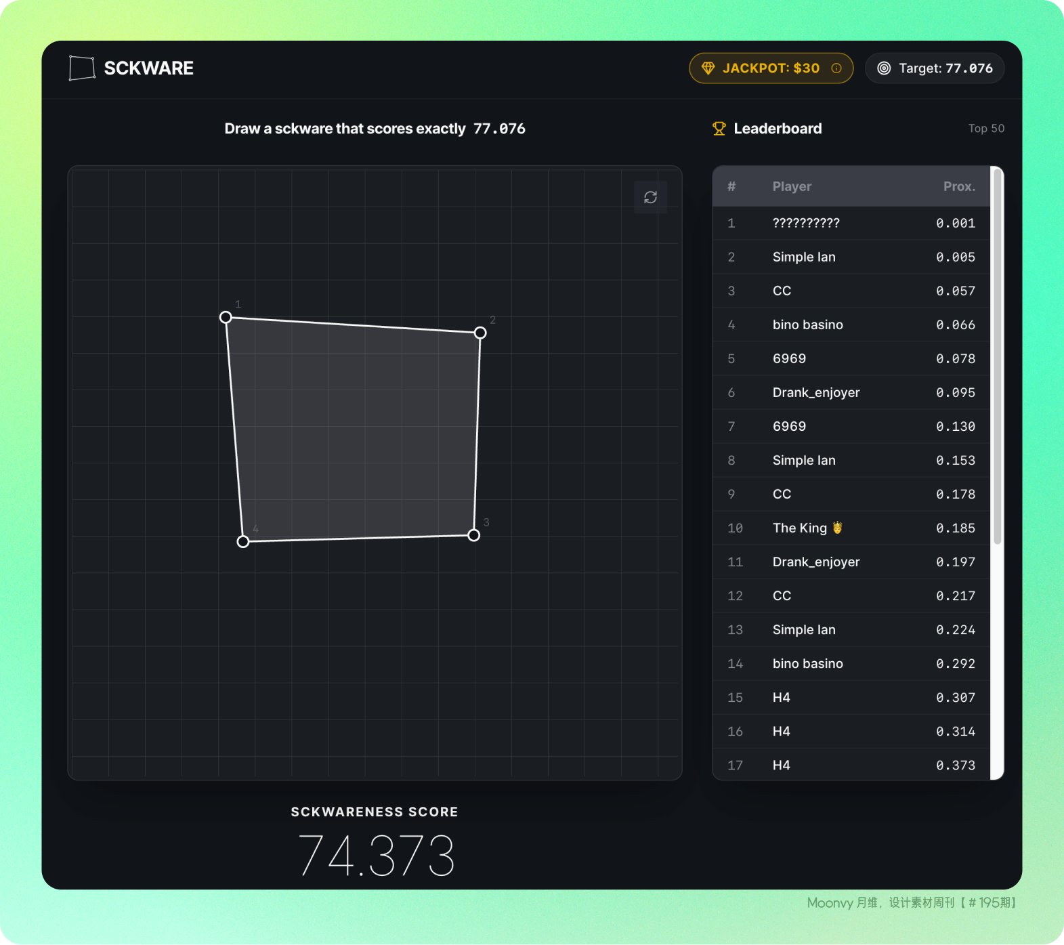Click the SCKWARE logo icon
Screen dimensions: 1064x945
(x=82, y=68)
